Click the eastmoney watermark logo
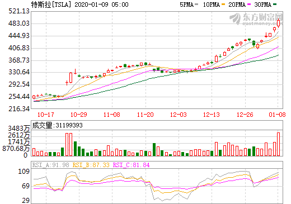 [256, 18]
